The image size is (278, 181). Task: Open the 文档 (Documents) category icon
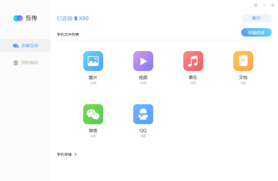pyautogui.click(x=243, y=61)
